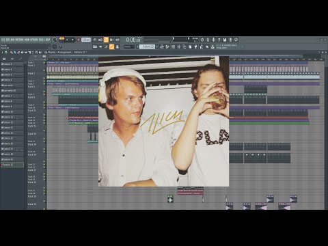Viewport: 328px width, 246px height.
Task: Click the transport Stop button
Action: click(72, 40)
